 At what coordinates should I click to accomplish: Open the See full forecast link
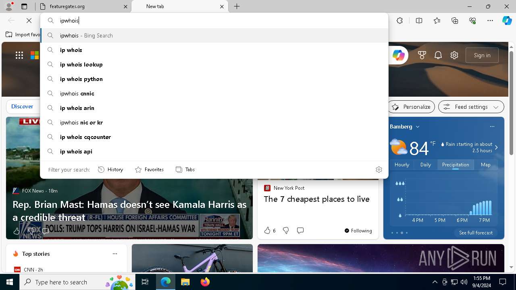pyautogui.click(x=476, y=232)
